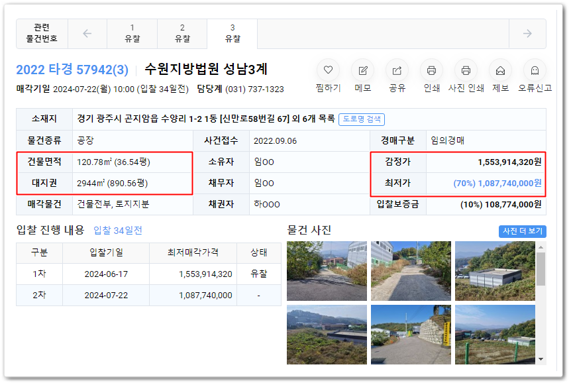Click the 최저매각가격 column header
The image size is (571, 385).
point(193,252)
